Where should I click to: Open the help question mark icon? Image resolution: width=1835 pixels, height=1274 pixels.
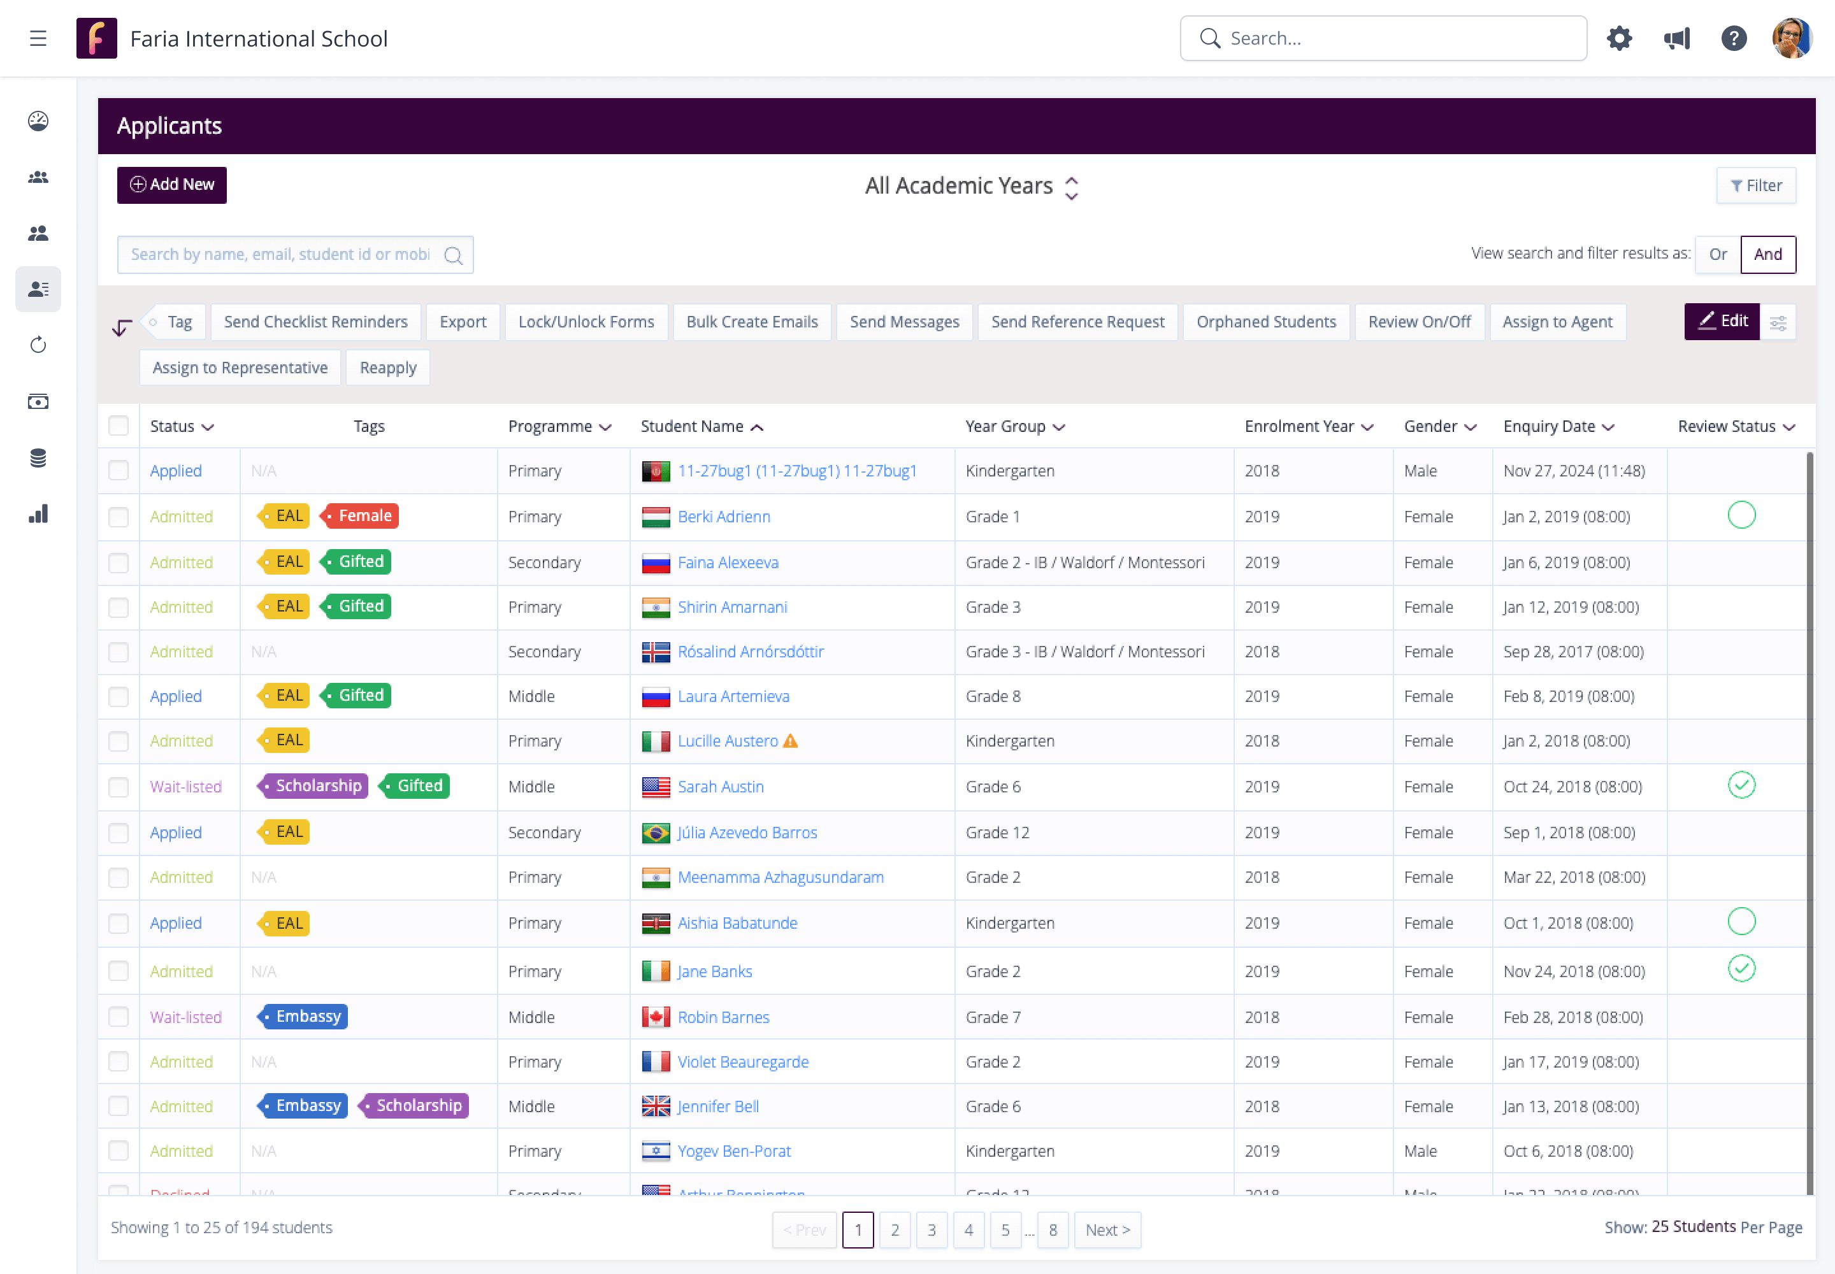pos(1734,38)
